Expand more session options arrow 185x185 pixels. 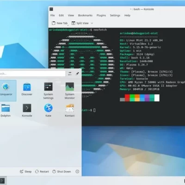pos(77,172)
